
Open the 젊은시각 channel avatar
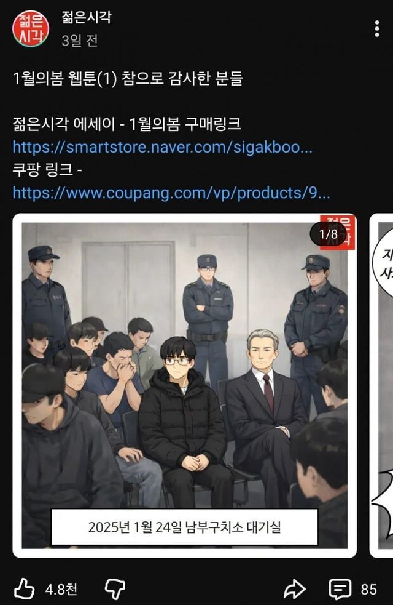click(31, 29)
